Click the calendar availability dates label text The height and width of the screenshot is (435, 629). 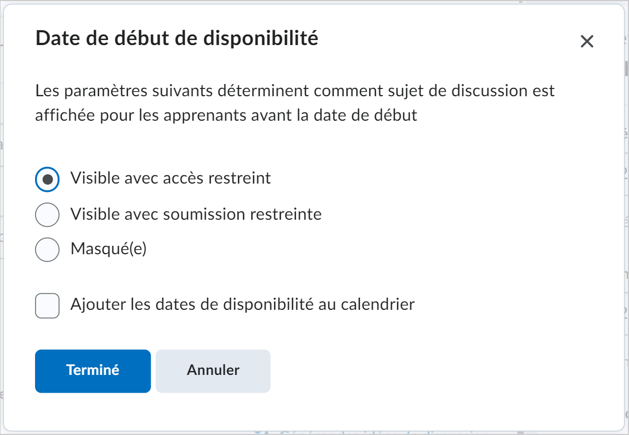[x=242, y=305]
